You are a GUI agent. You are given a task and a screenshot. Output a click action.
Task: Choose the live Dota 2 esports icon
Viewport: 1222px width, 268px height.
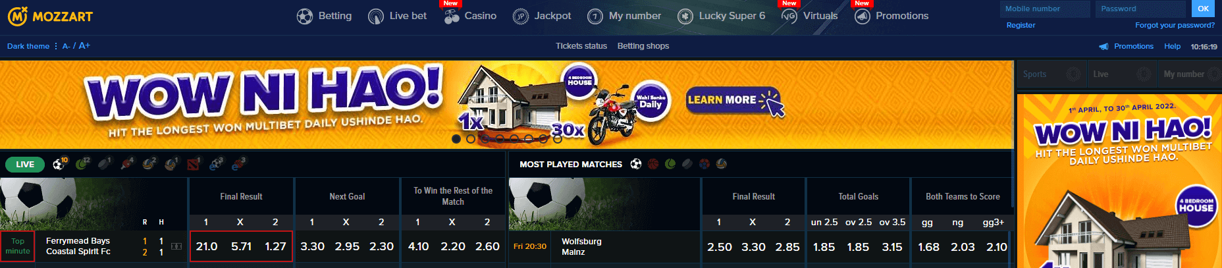click(194, 163)
